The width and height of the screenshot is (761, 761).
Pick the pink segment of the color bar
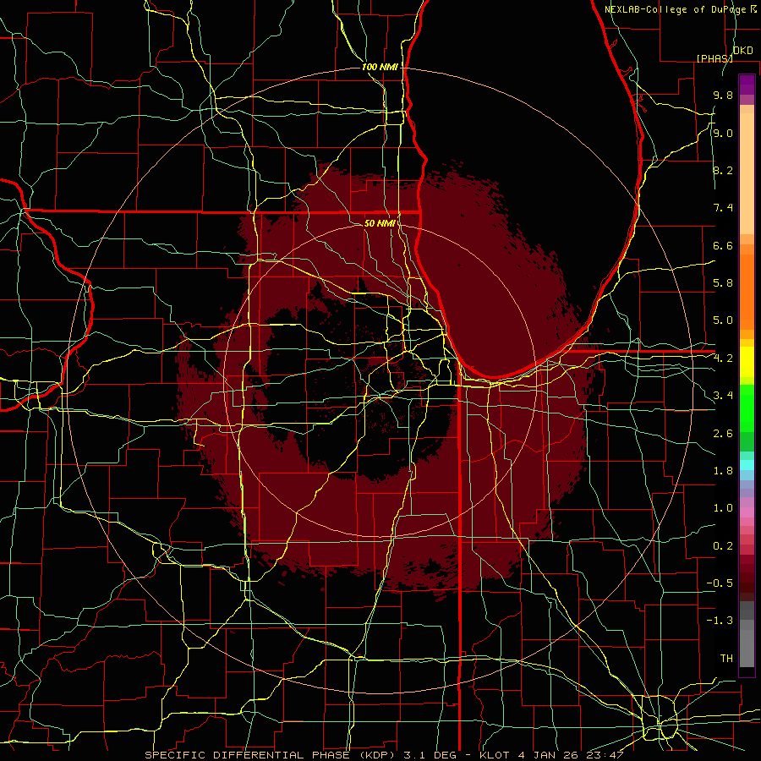[747, 512]
